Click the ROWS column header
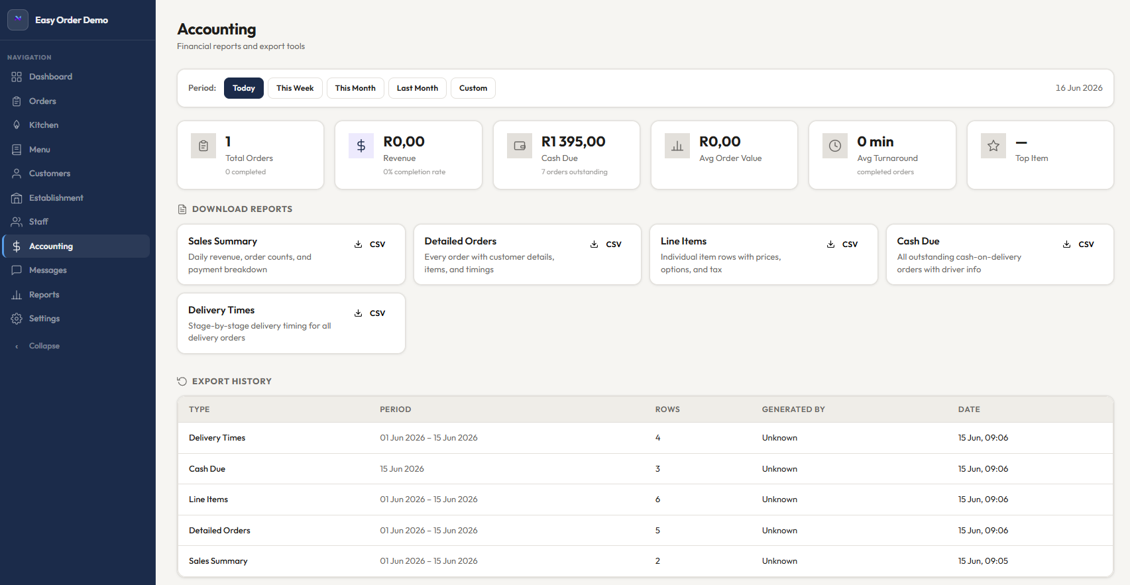This screenshot has height=585, width=1130. tap(667, 409)
